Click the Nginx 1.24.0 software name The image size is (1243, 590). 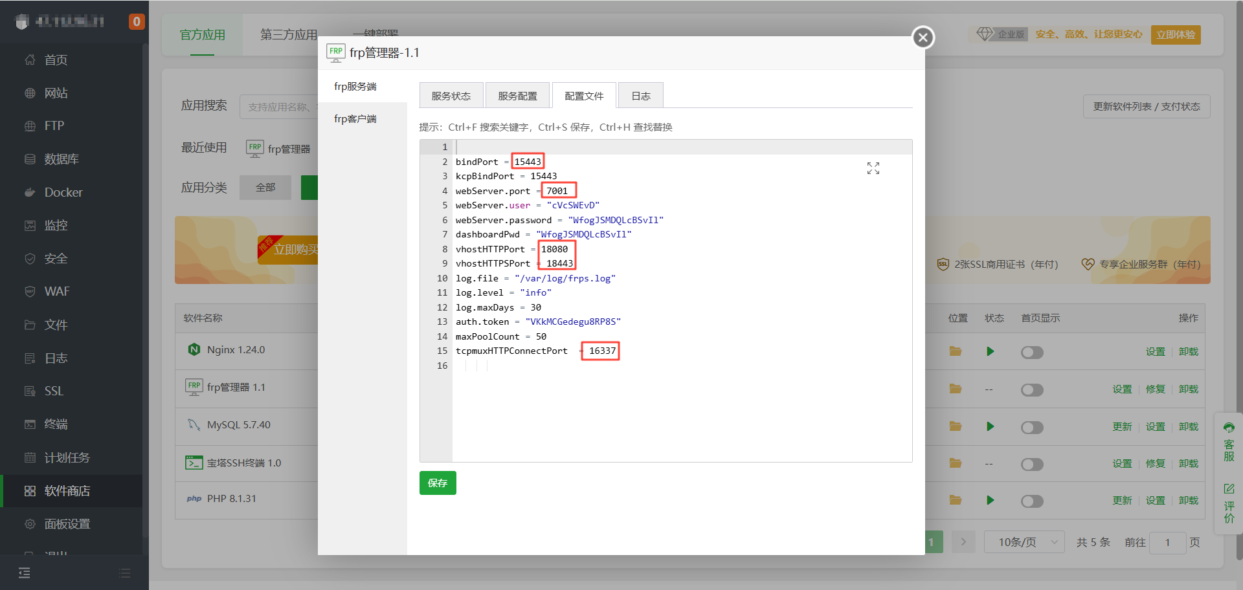pyautogui.click(x=236, y=350)
